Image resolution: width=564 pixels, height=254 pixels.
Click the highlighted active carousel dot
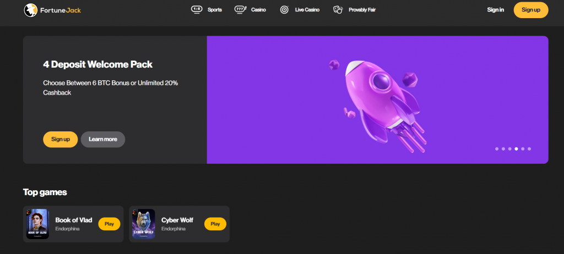[516, 149]
